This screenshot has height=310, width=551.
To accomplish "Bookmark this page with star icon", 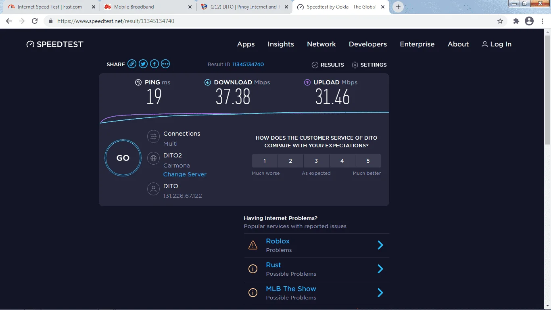I will coord(500,21).
